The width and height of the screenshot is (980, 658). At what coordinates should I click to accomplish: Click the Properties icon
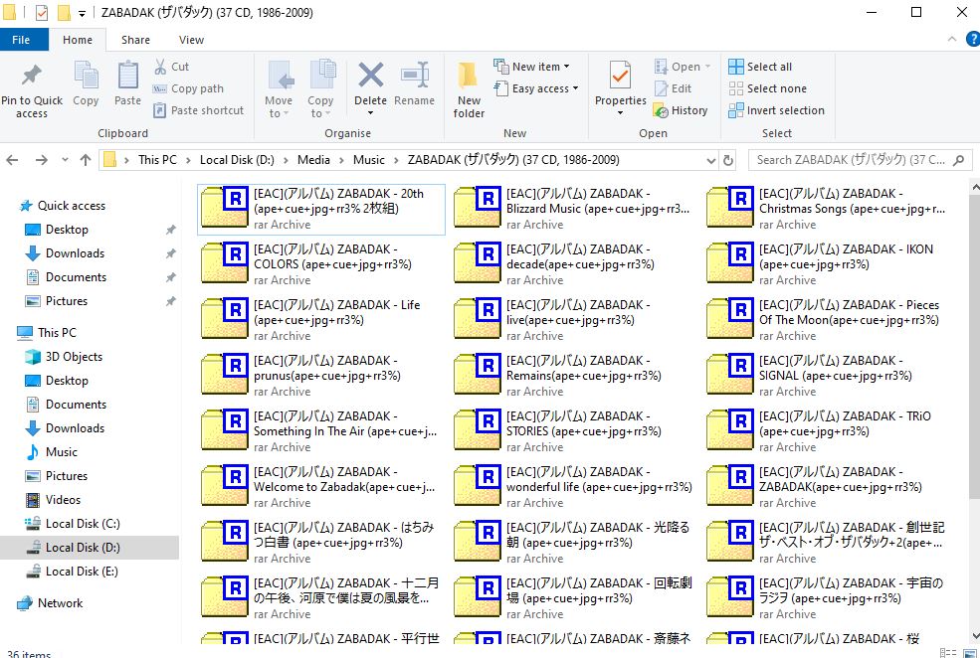[x=620, y=77]
